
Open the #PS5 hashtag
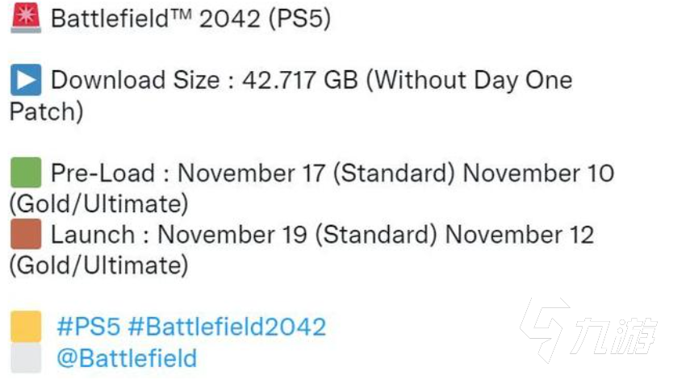pos(87,328)
